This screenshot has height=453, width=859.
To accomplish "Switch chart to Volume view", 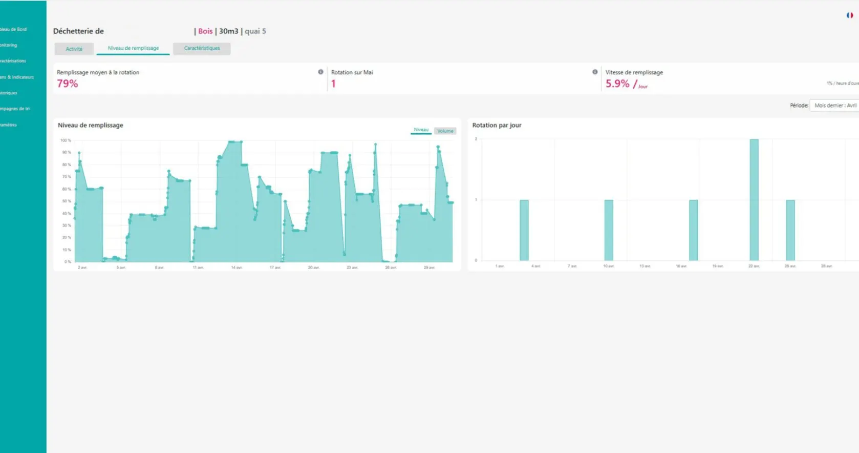I will [445, 131].
